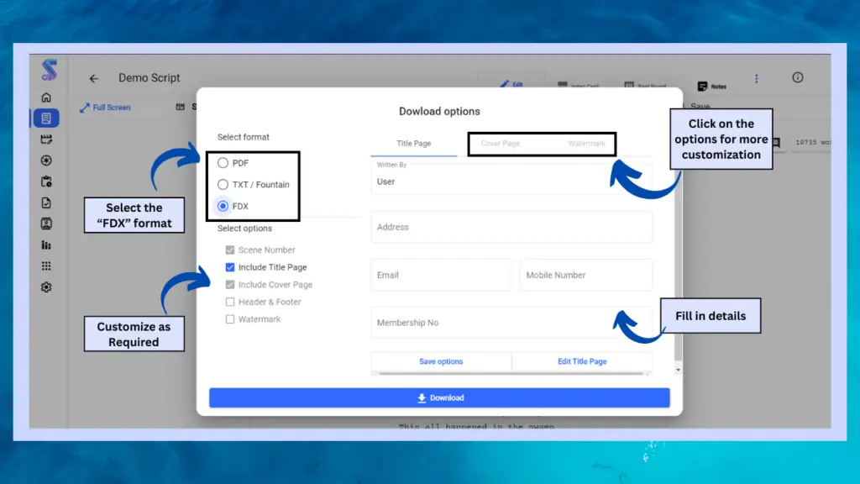Click the Save options button
The image size is (860, 484).
441,361
